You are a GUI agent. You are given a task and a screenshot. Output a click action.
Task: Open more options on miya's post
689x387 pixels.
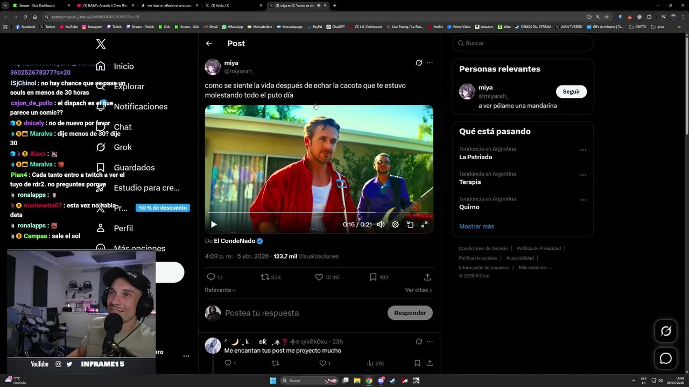click(x=430, y=63)
